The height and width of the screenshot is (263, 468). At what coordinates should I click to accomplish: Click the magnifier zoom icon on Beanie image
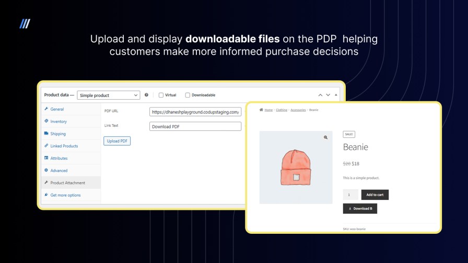tap(325, 137)
